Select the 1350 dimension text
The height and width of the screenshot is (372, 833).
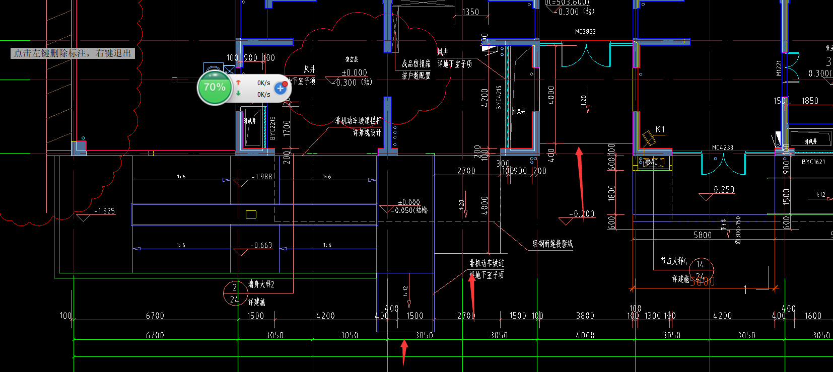pyautogui.click(x=470, y=12)
